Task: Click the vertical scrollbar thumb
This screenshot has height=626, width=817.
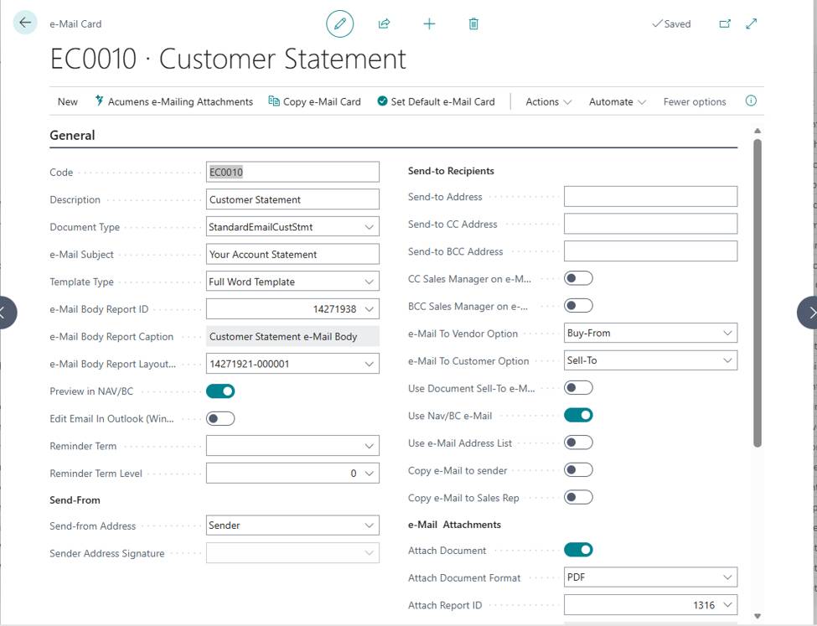Action: coord(758,293)
